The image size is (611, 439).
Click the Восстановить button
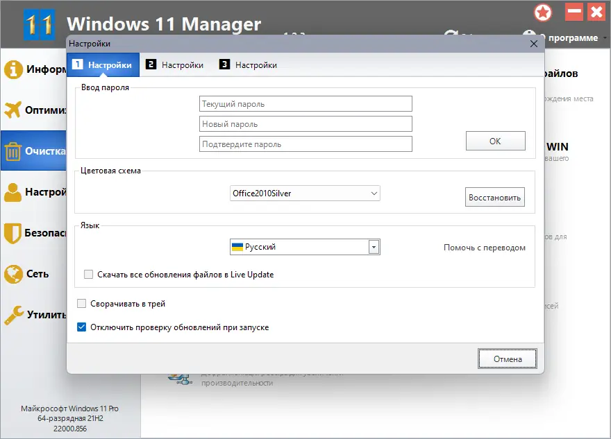(495, 198)
